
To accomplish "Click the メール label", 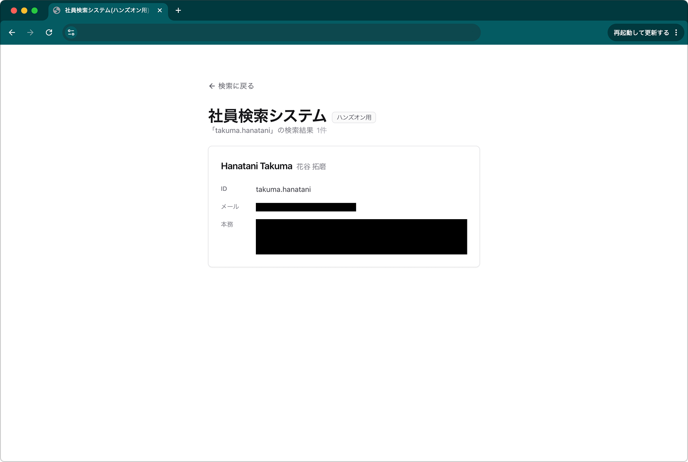I will 230,207.
